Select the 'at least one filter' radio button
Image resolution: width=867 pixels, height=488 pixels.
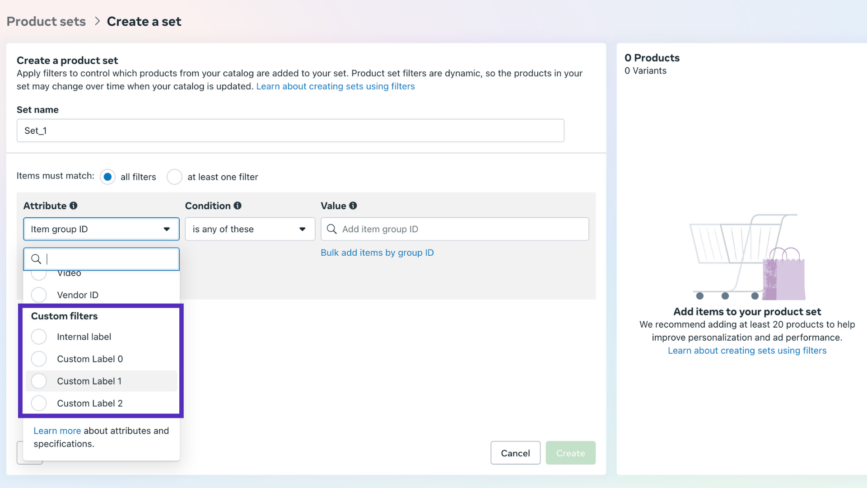[x=174, y=177]
